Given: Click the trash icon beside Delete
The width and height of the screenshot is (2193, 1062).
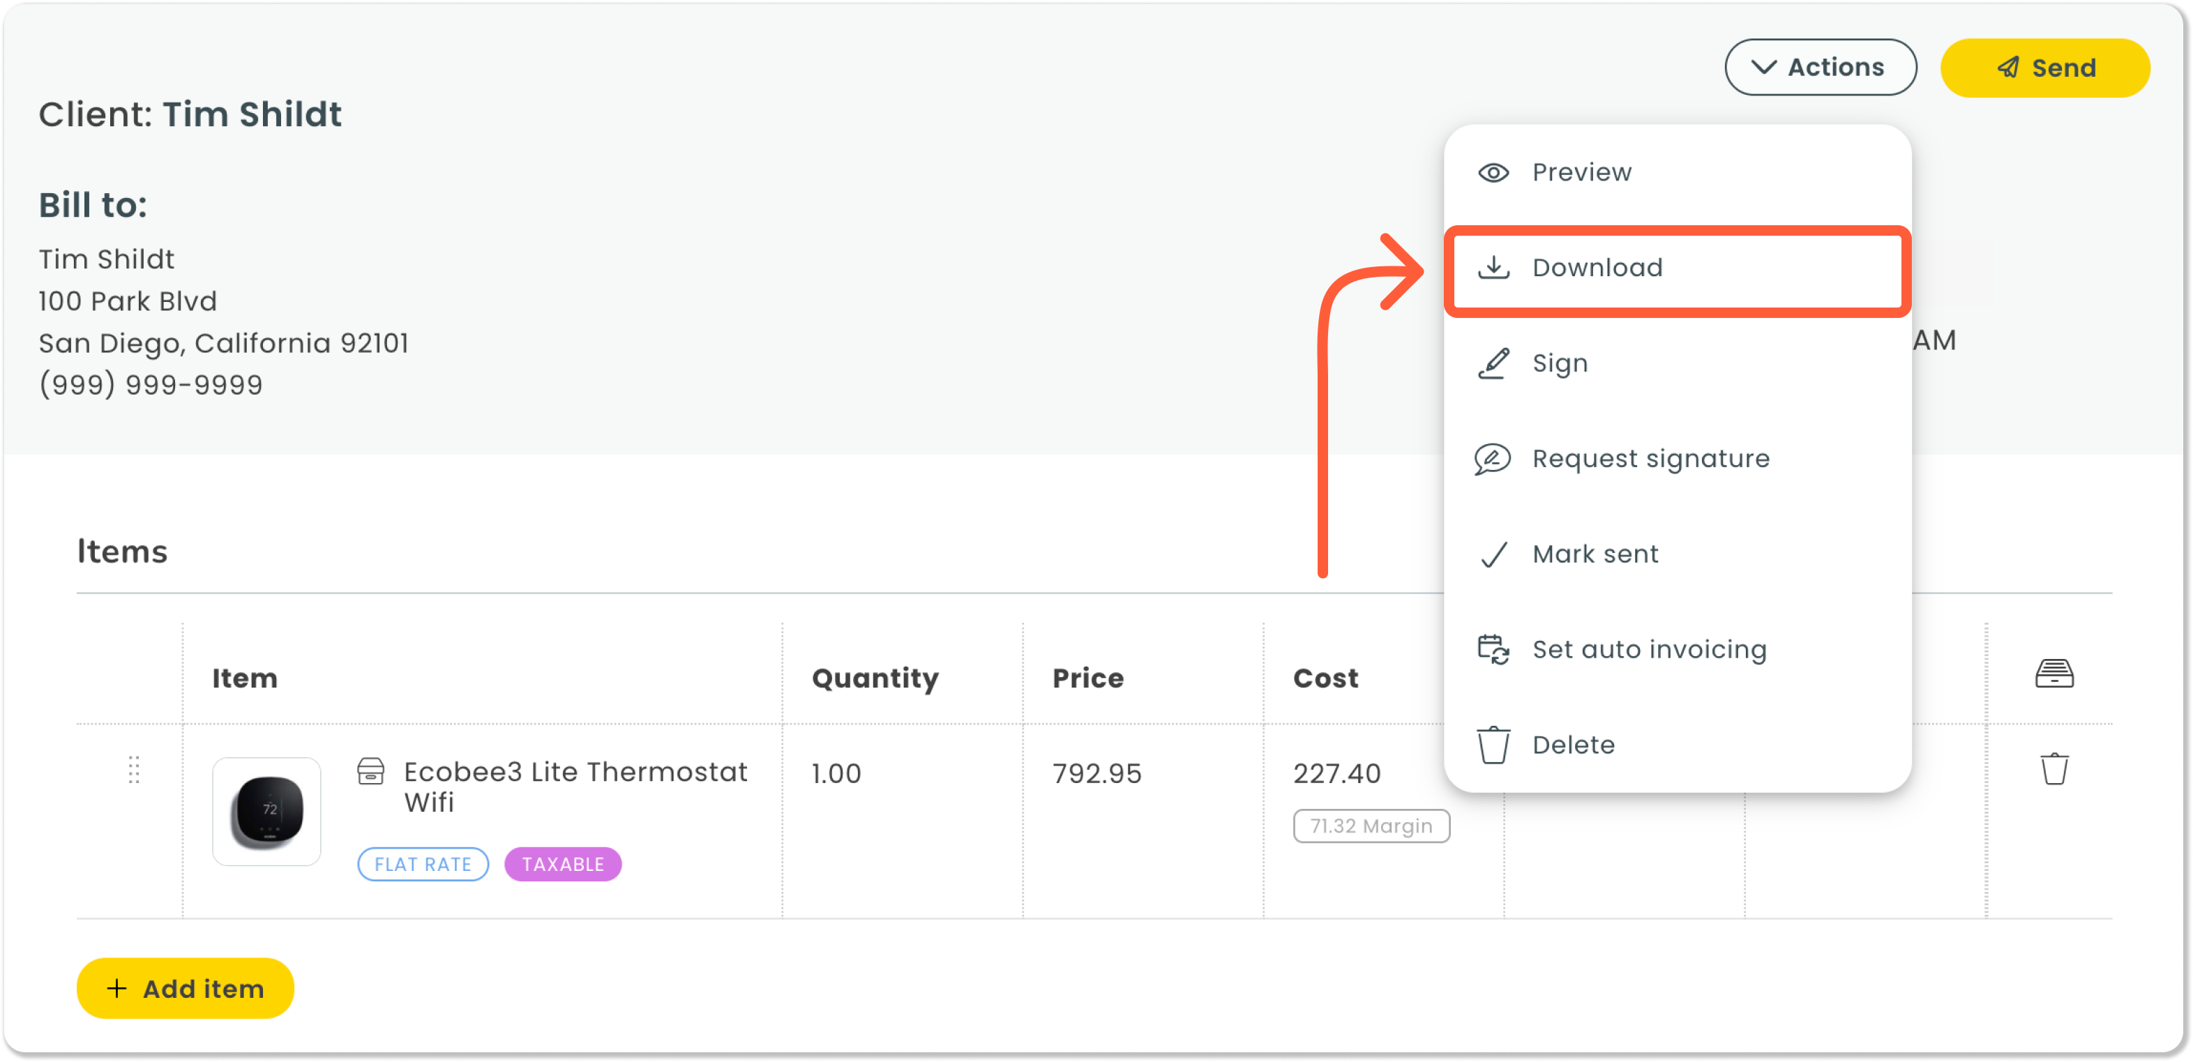Looking at the screenshot, I should 1493,745.
